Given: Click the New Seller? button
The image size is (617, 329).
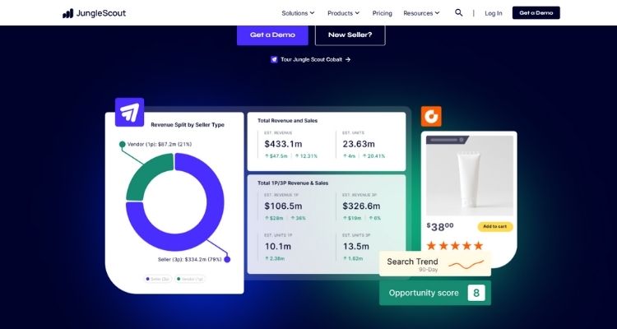Looking at the screenshot, I should 350,35.
